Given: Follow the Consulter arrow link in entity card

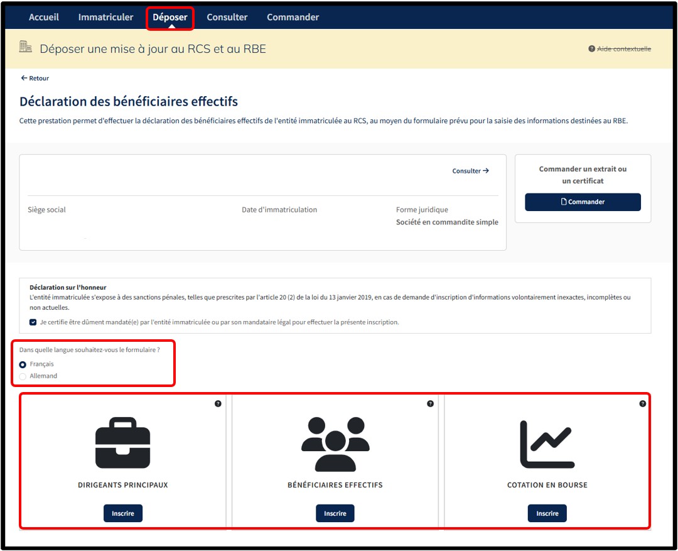Looking at the screenshot, I should [x=470, y=171].
